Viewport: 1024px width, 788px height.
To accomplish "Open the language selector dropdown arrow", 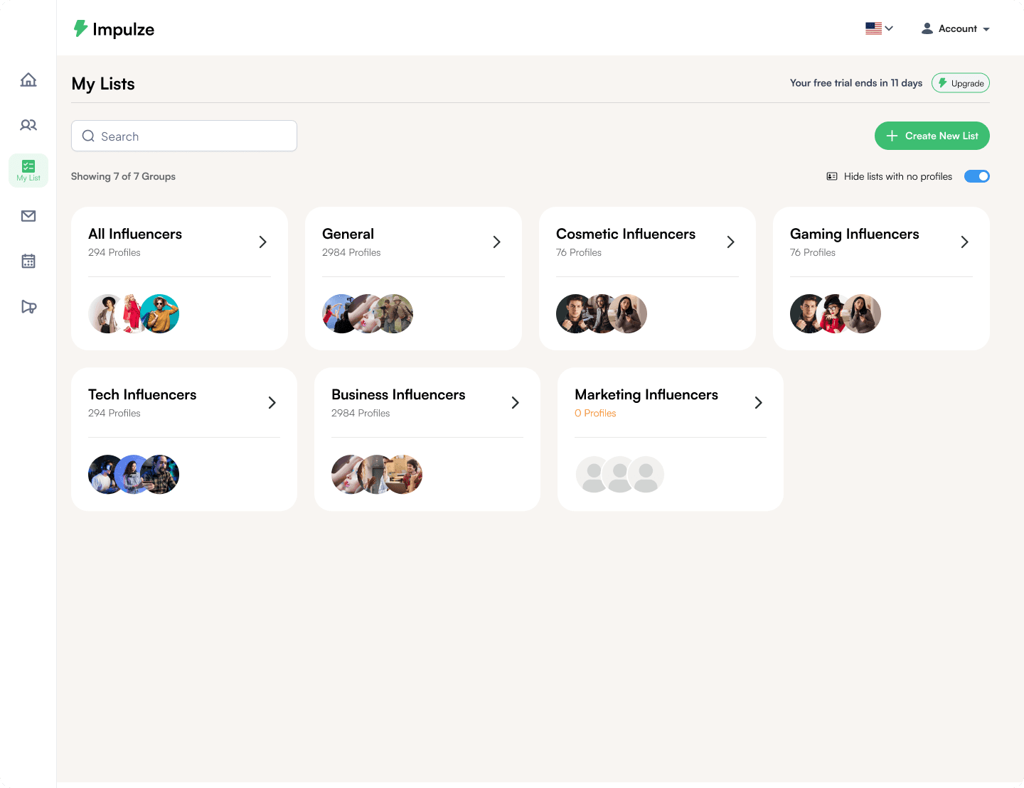I will [x=889, y=28].
